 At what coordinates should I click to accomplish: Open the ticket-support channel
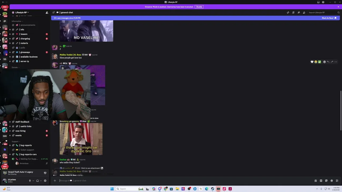click(29, 150)
